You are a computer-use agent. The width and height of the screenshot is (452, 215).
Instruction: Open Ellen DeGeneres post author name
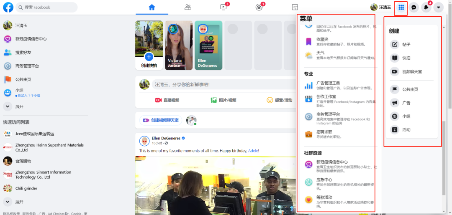pos(166,138)
